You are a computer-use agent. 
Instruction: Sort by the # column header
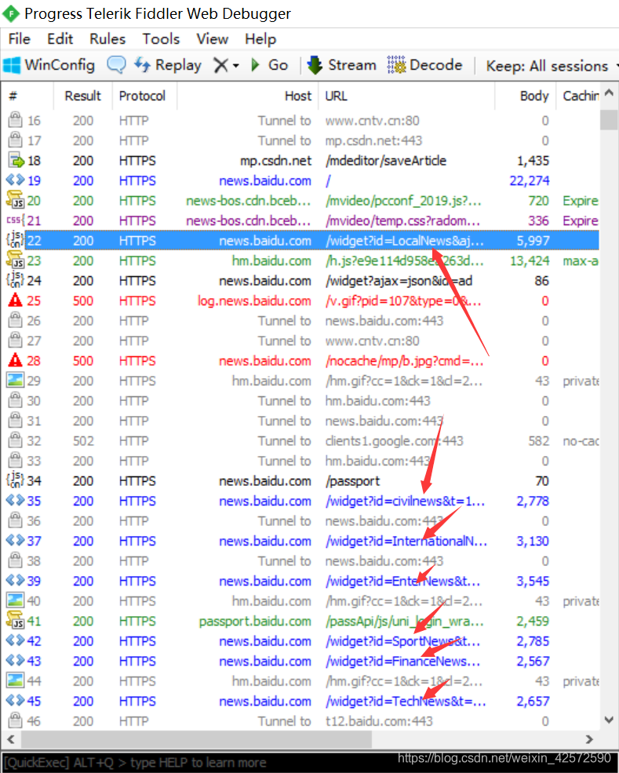coord(28,96)
